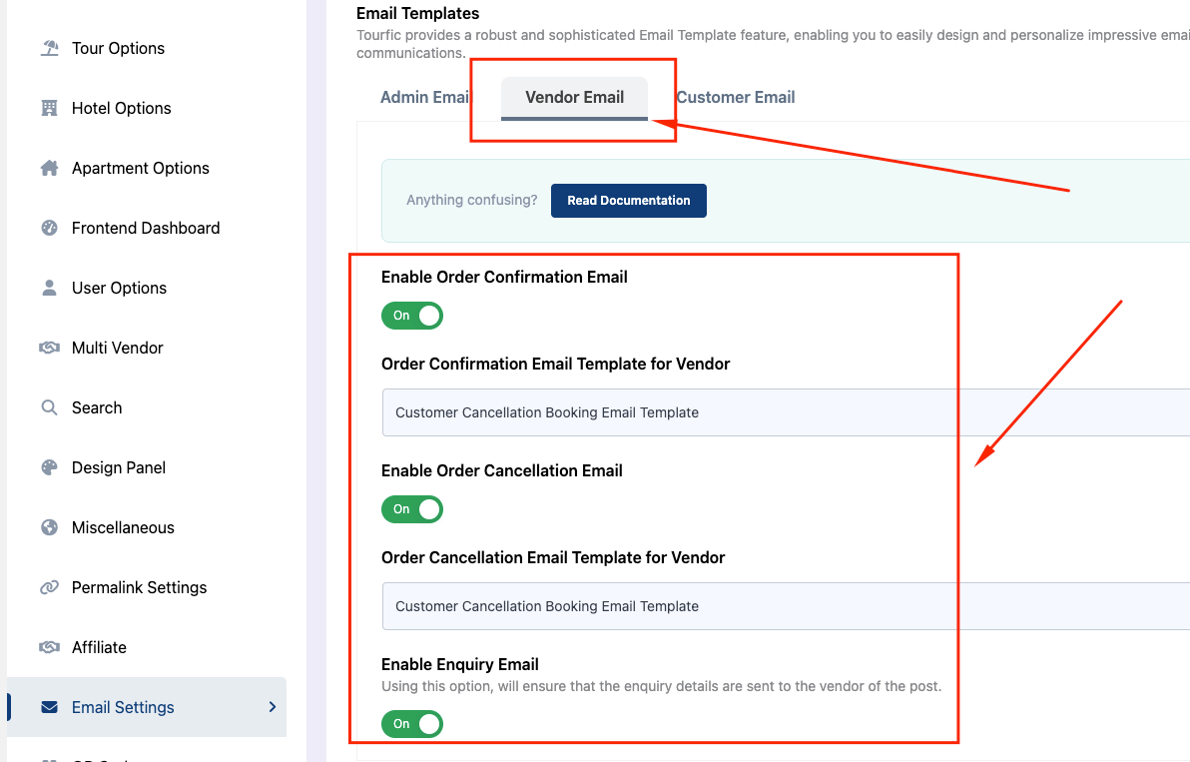Viewport: 1190px width, 762px height.
Task: Select the Tour Options icon in sidebar
Action: coord(49,47)
